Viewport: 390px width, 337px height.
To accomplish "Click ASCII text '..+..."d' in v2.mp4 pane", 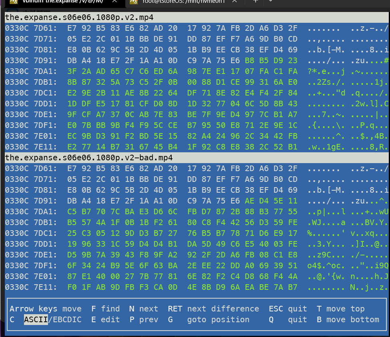I will pos(326,93).
